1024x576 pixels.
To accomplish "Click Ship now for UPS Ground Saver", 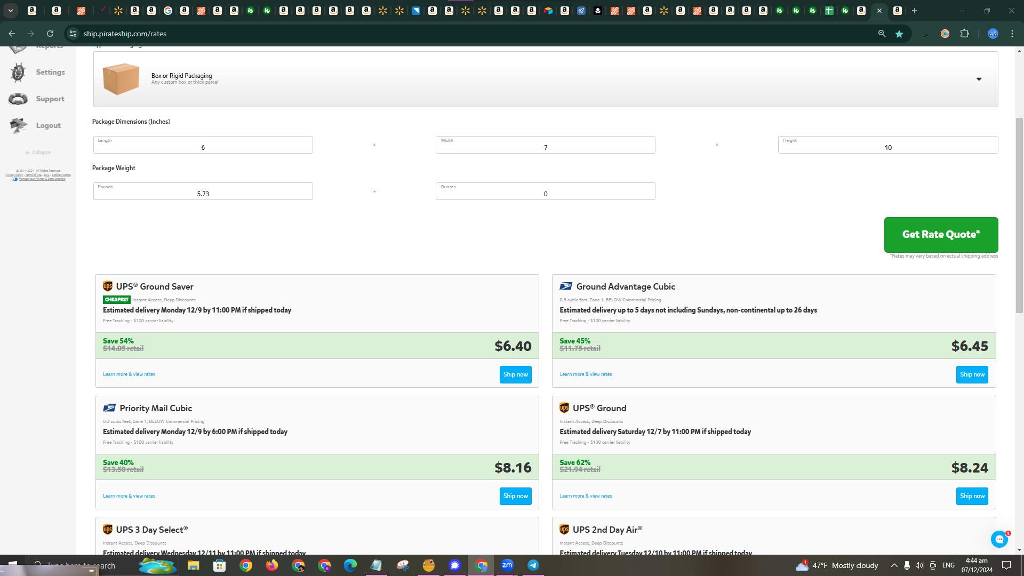I will 516,374.
